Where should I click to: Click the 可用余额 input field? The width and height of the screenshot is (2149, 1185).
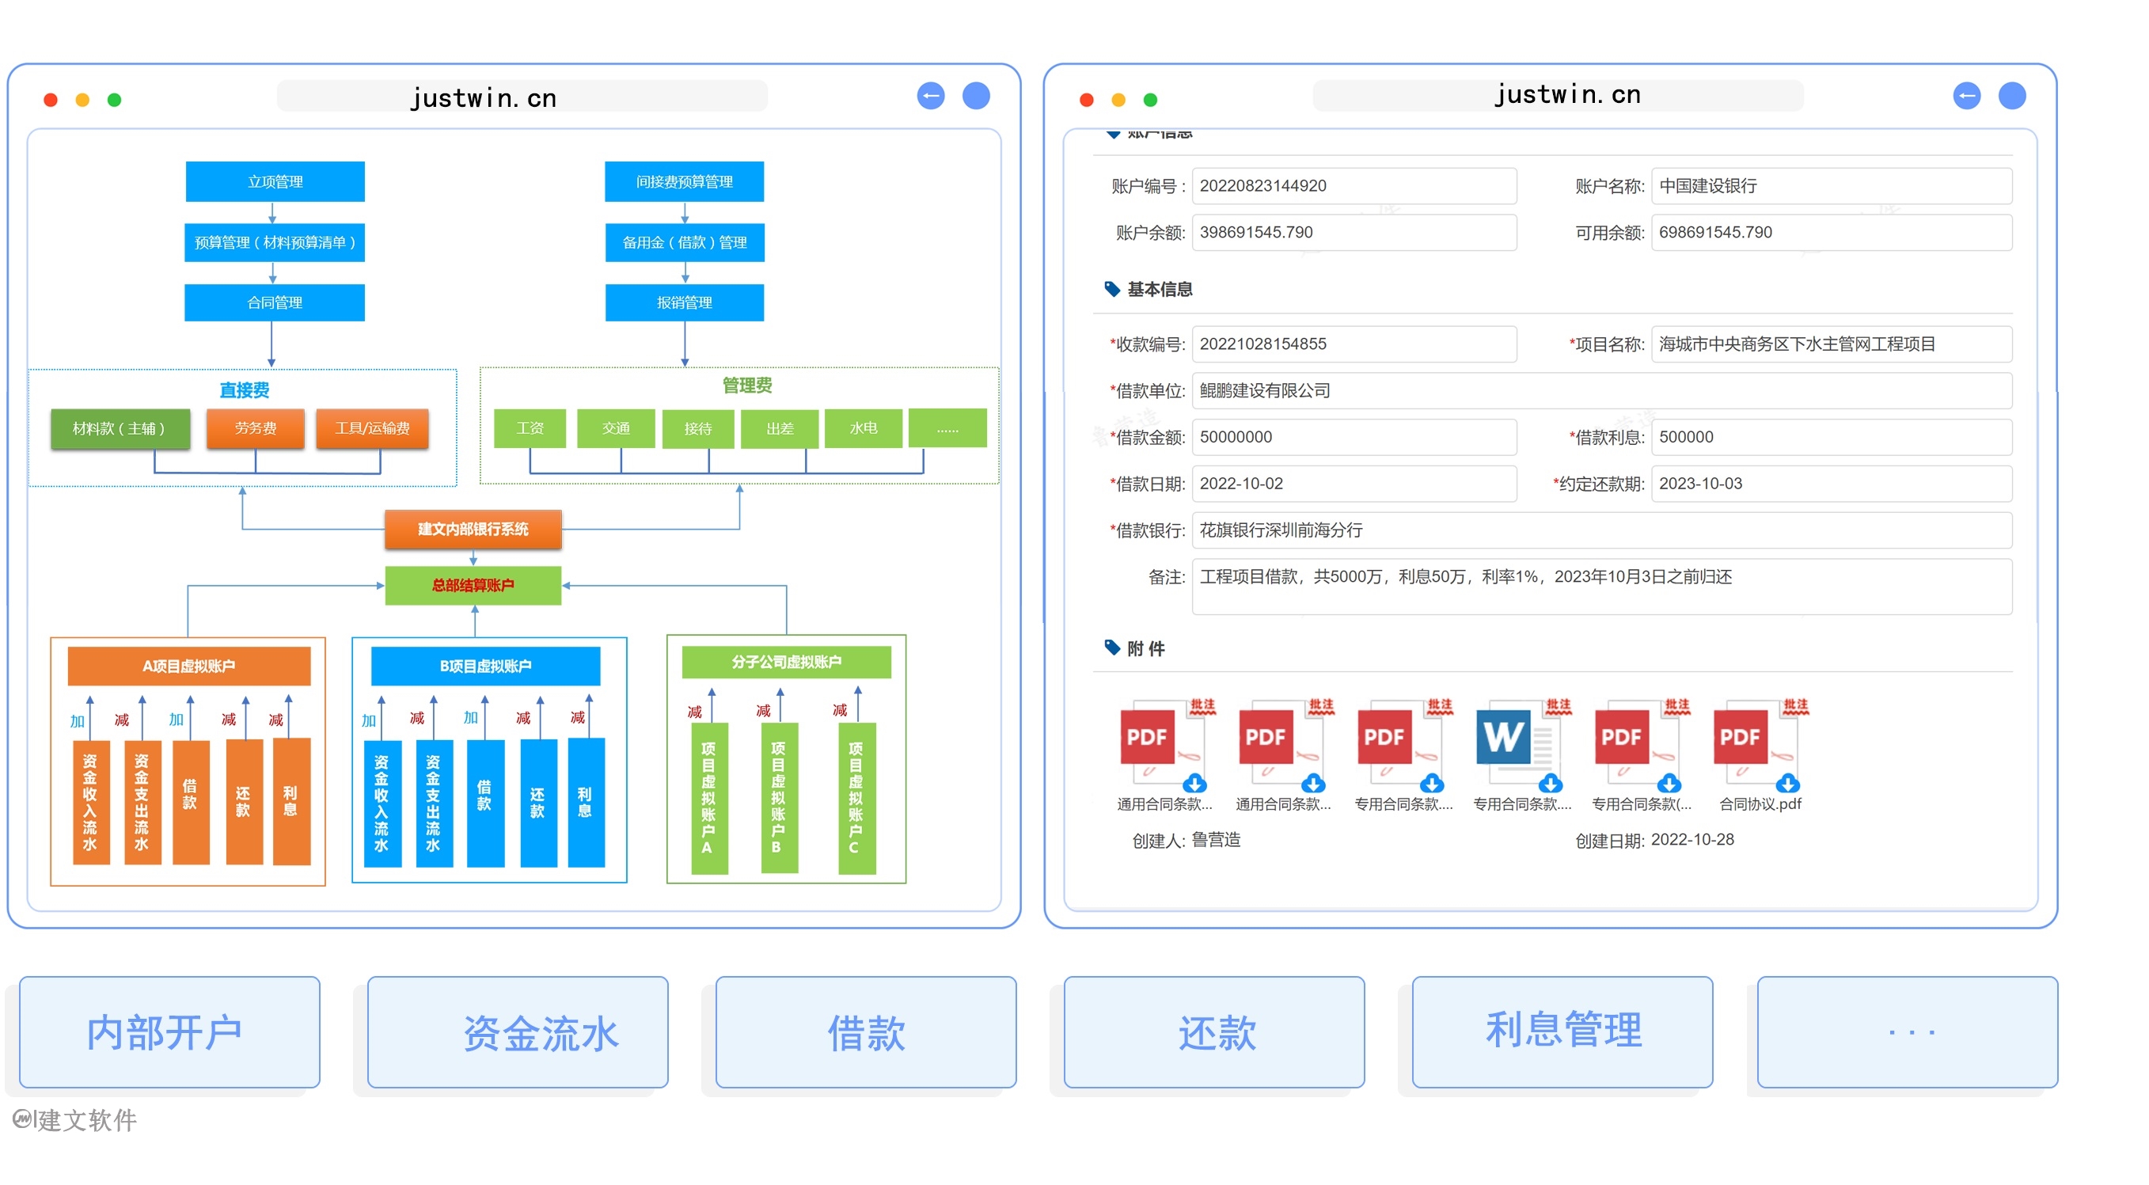1831,232
